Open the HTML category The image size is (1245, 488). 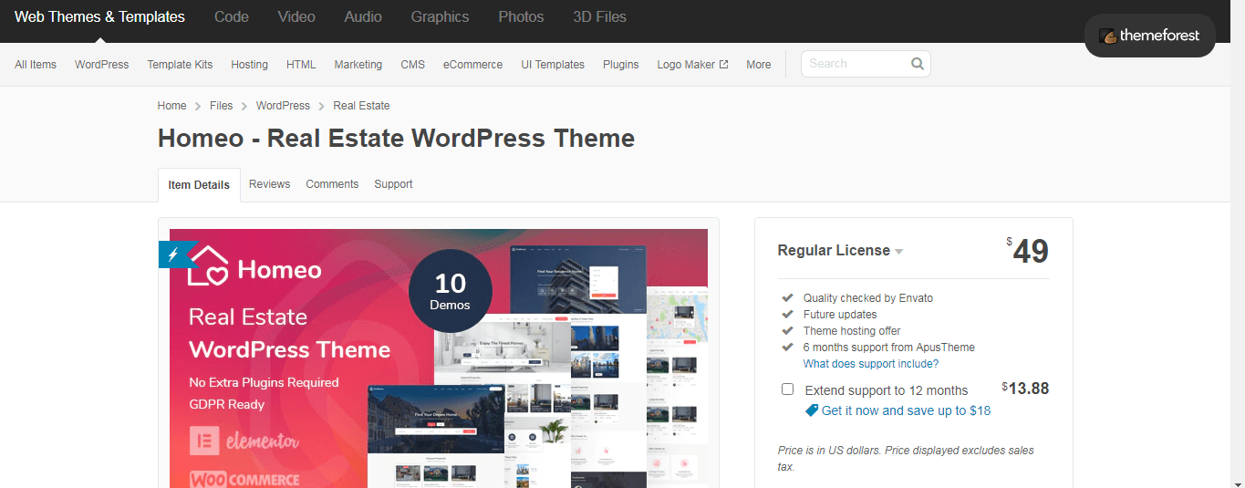[x=301, y=65]
